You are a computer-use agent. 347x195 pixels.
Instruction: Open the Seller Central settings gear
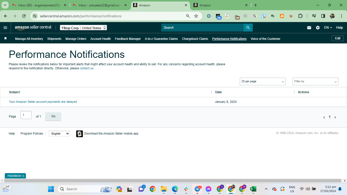coord(318,28)
